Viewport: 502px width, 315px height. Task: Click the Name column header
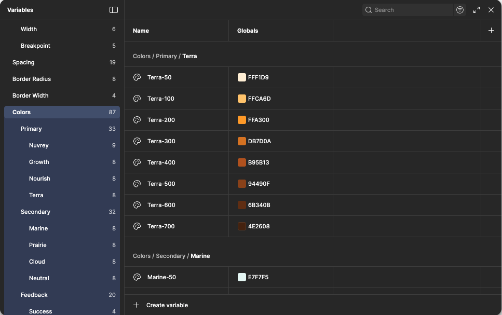click(x=141, y=31)
